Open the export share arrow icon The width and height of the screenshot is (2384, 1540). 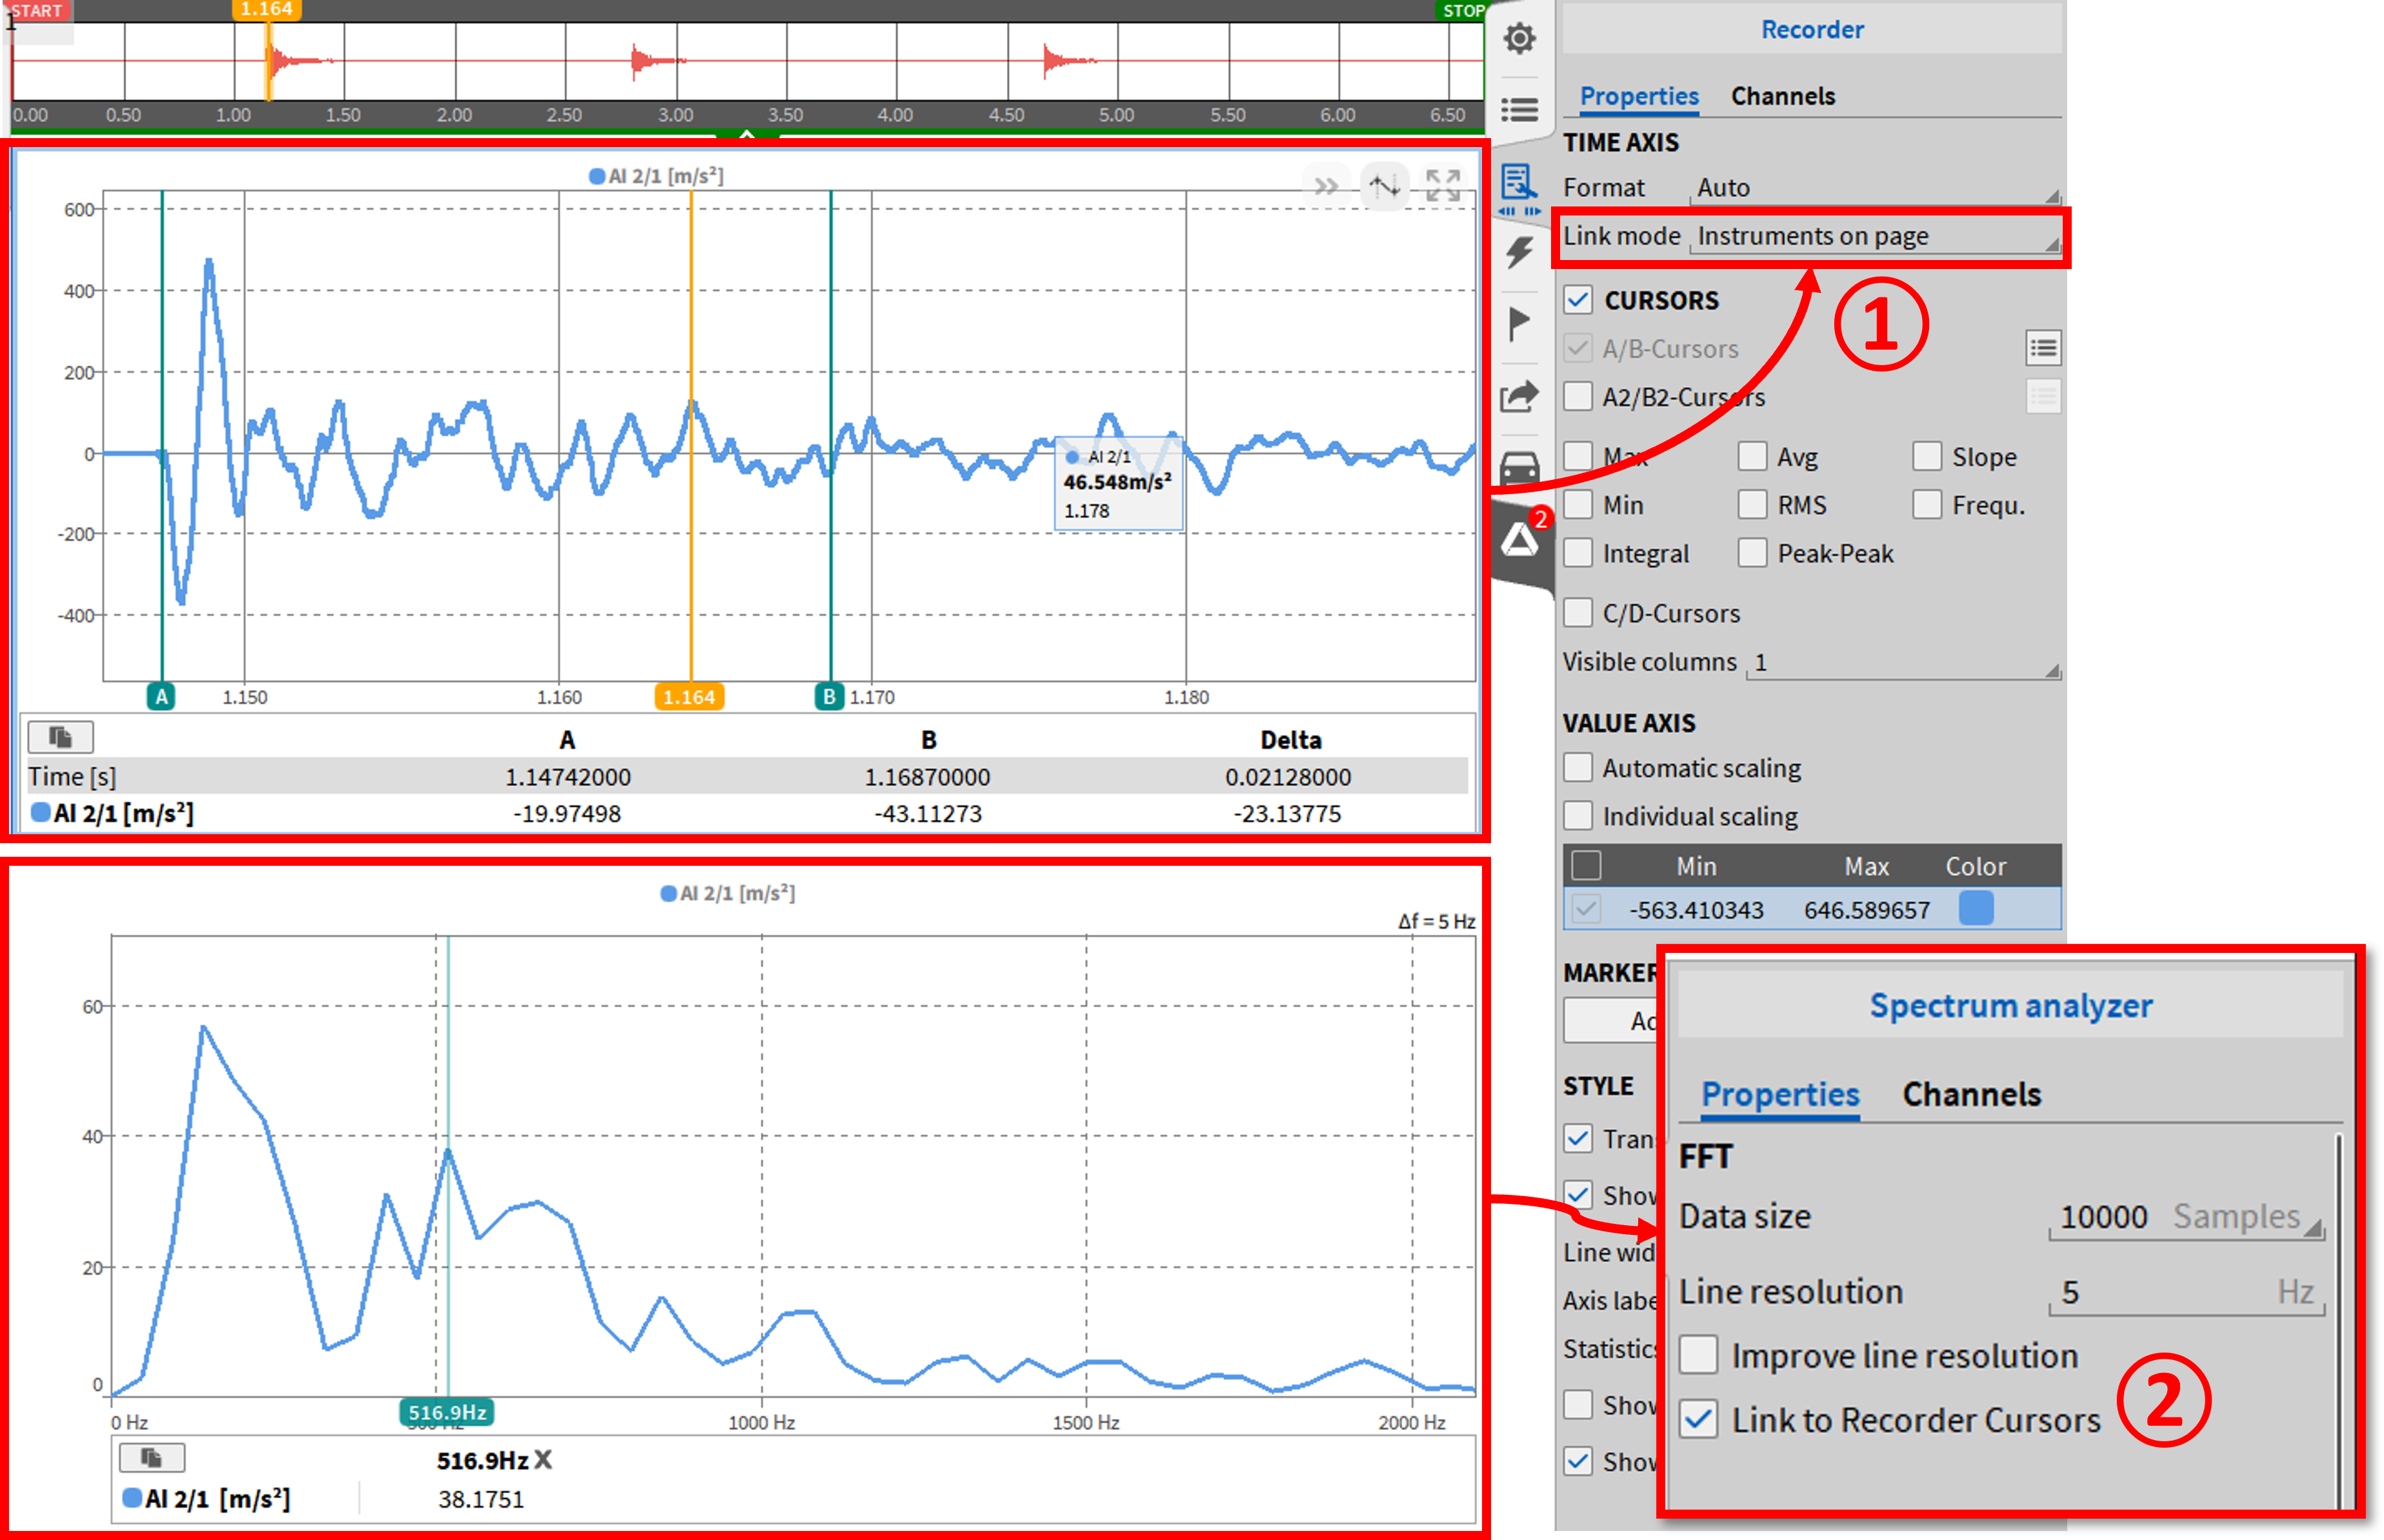tap(1519, 397)
